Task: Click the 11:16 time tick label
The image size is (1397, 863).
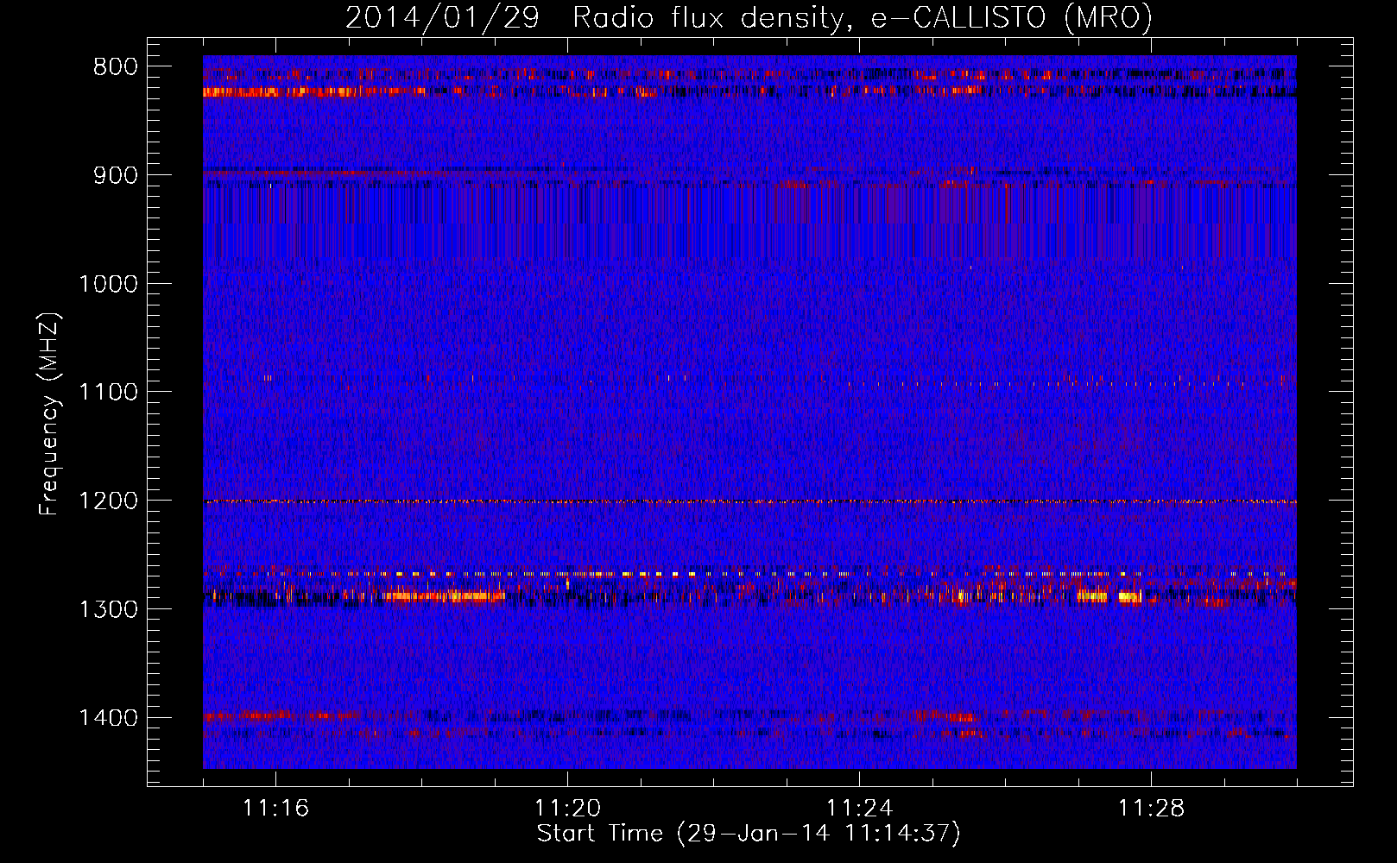Action: pyautogui.click(x=275, y=809)
